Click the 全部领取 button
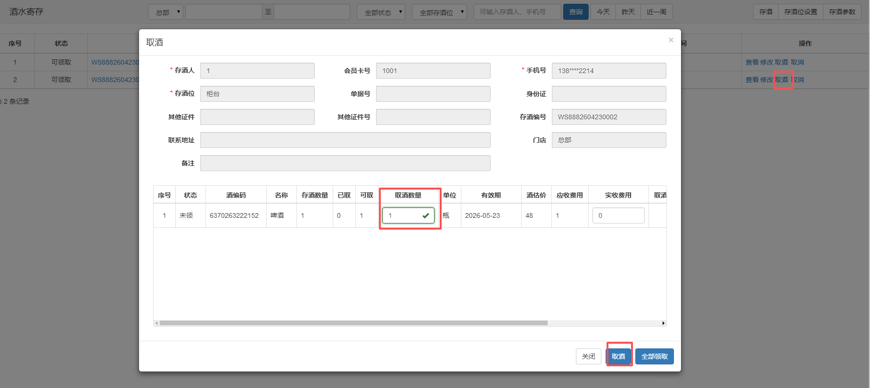The width and height of the screenshot is (870, 388). [655, 356]
